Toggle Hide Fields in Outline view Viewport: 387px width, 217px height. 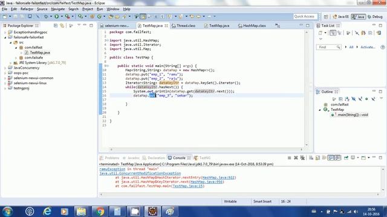(x=354, y=99)
